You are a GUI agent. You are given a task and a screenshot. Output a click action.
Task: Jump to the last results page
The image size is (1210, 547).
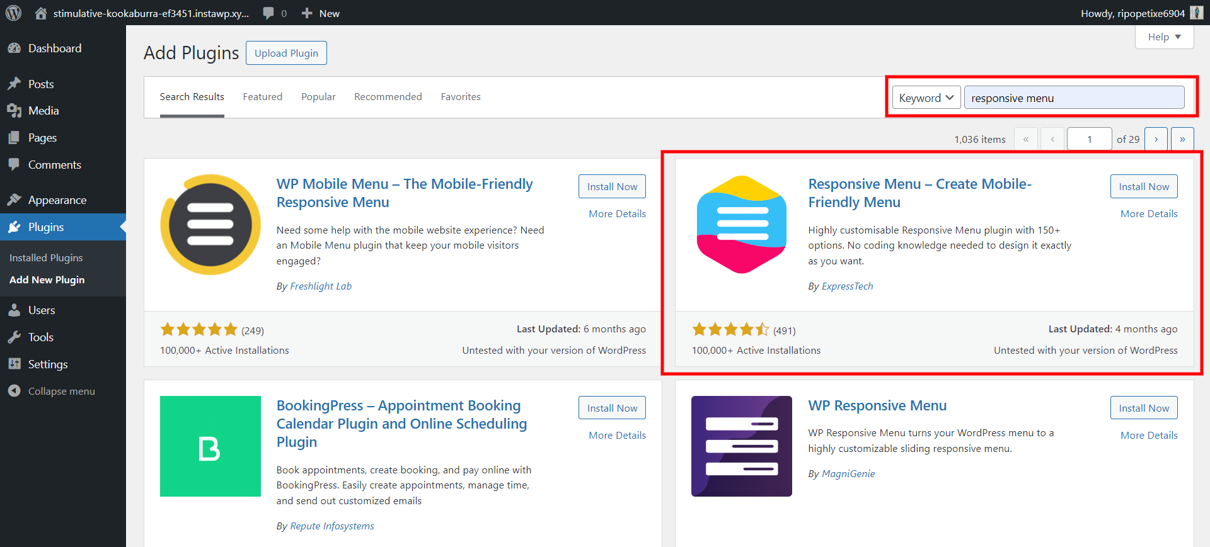click(x=1182, y=139)
